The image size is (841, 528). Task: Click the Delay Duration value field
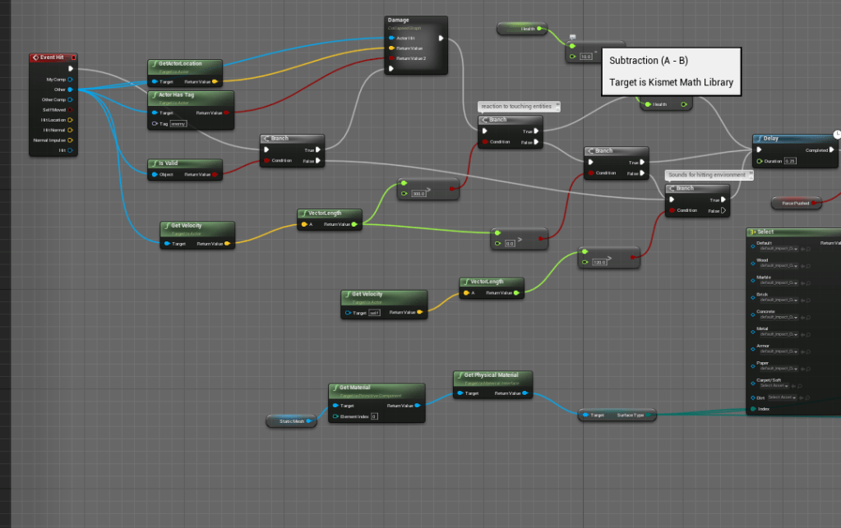tap(789, 161)
